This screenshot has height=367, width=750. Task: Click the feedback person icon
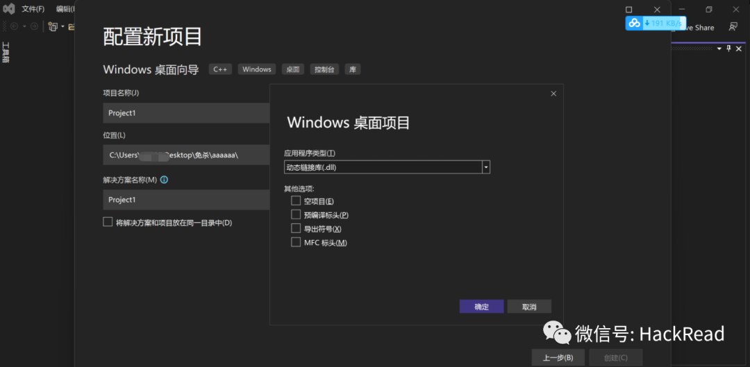pyautogui.click(x=733, y=27)
